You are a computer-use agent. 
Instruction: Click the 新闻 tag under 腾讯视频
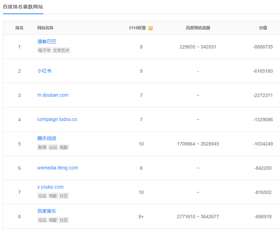42,147
